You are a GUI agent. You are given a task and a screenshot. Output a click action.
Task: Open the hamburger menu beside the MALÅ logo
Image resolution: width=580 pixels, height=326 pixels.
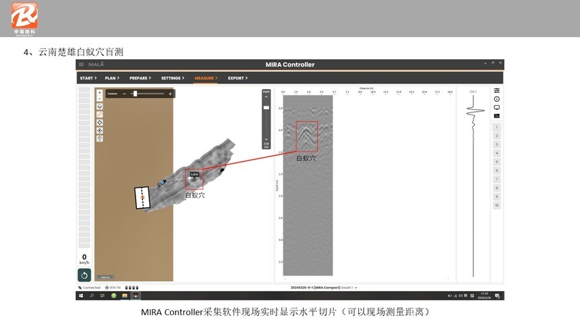tap(81, 64)
